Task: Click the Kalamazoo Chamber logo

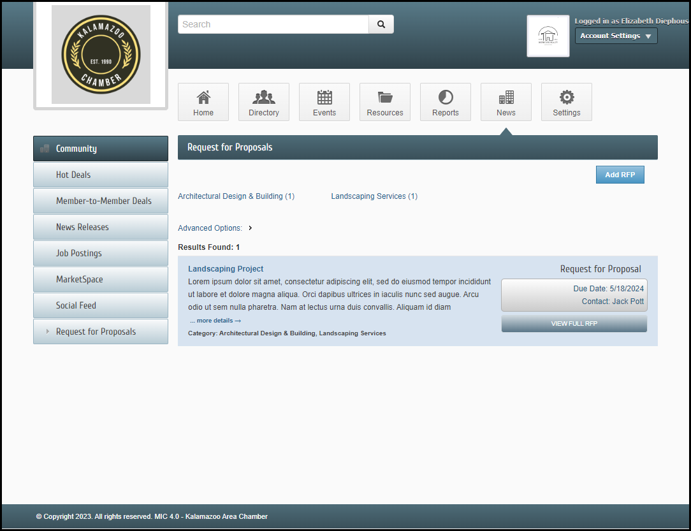Action: point(101,55)
